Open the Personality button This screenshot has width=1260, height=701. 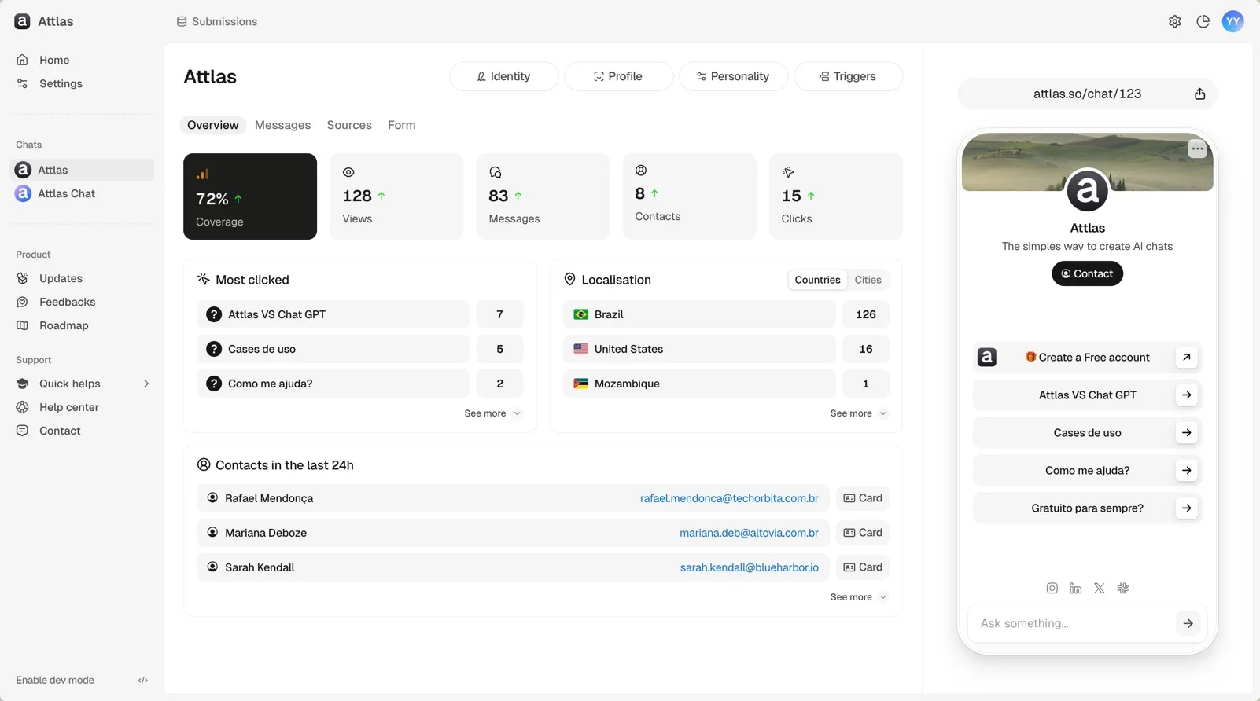[x=733, y=76]
